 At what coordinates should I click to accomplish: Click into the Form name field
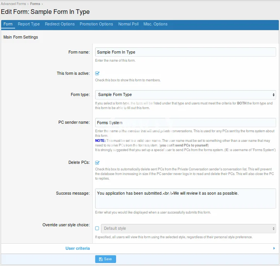[185, 52]
